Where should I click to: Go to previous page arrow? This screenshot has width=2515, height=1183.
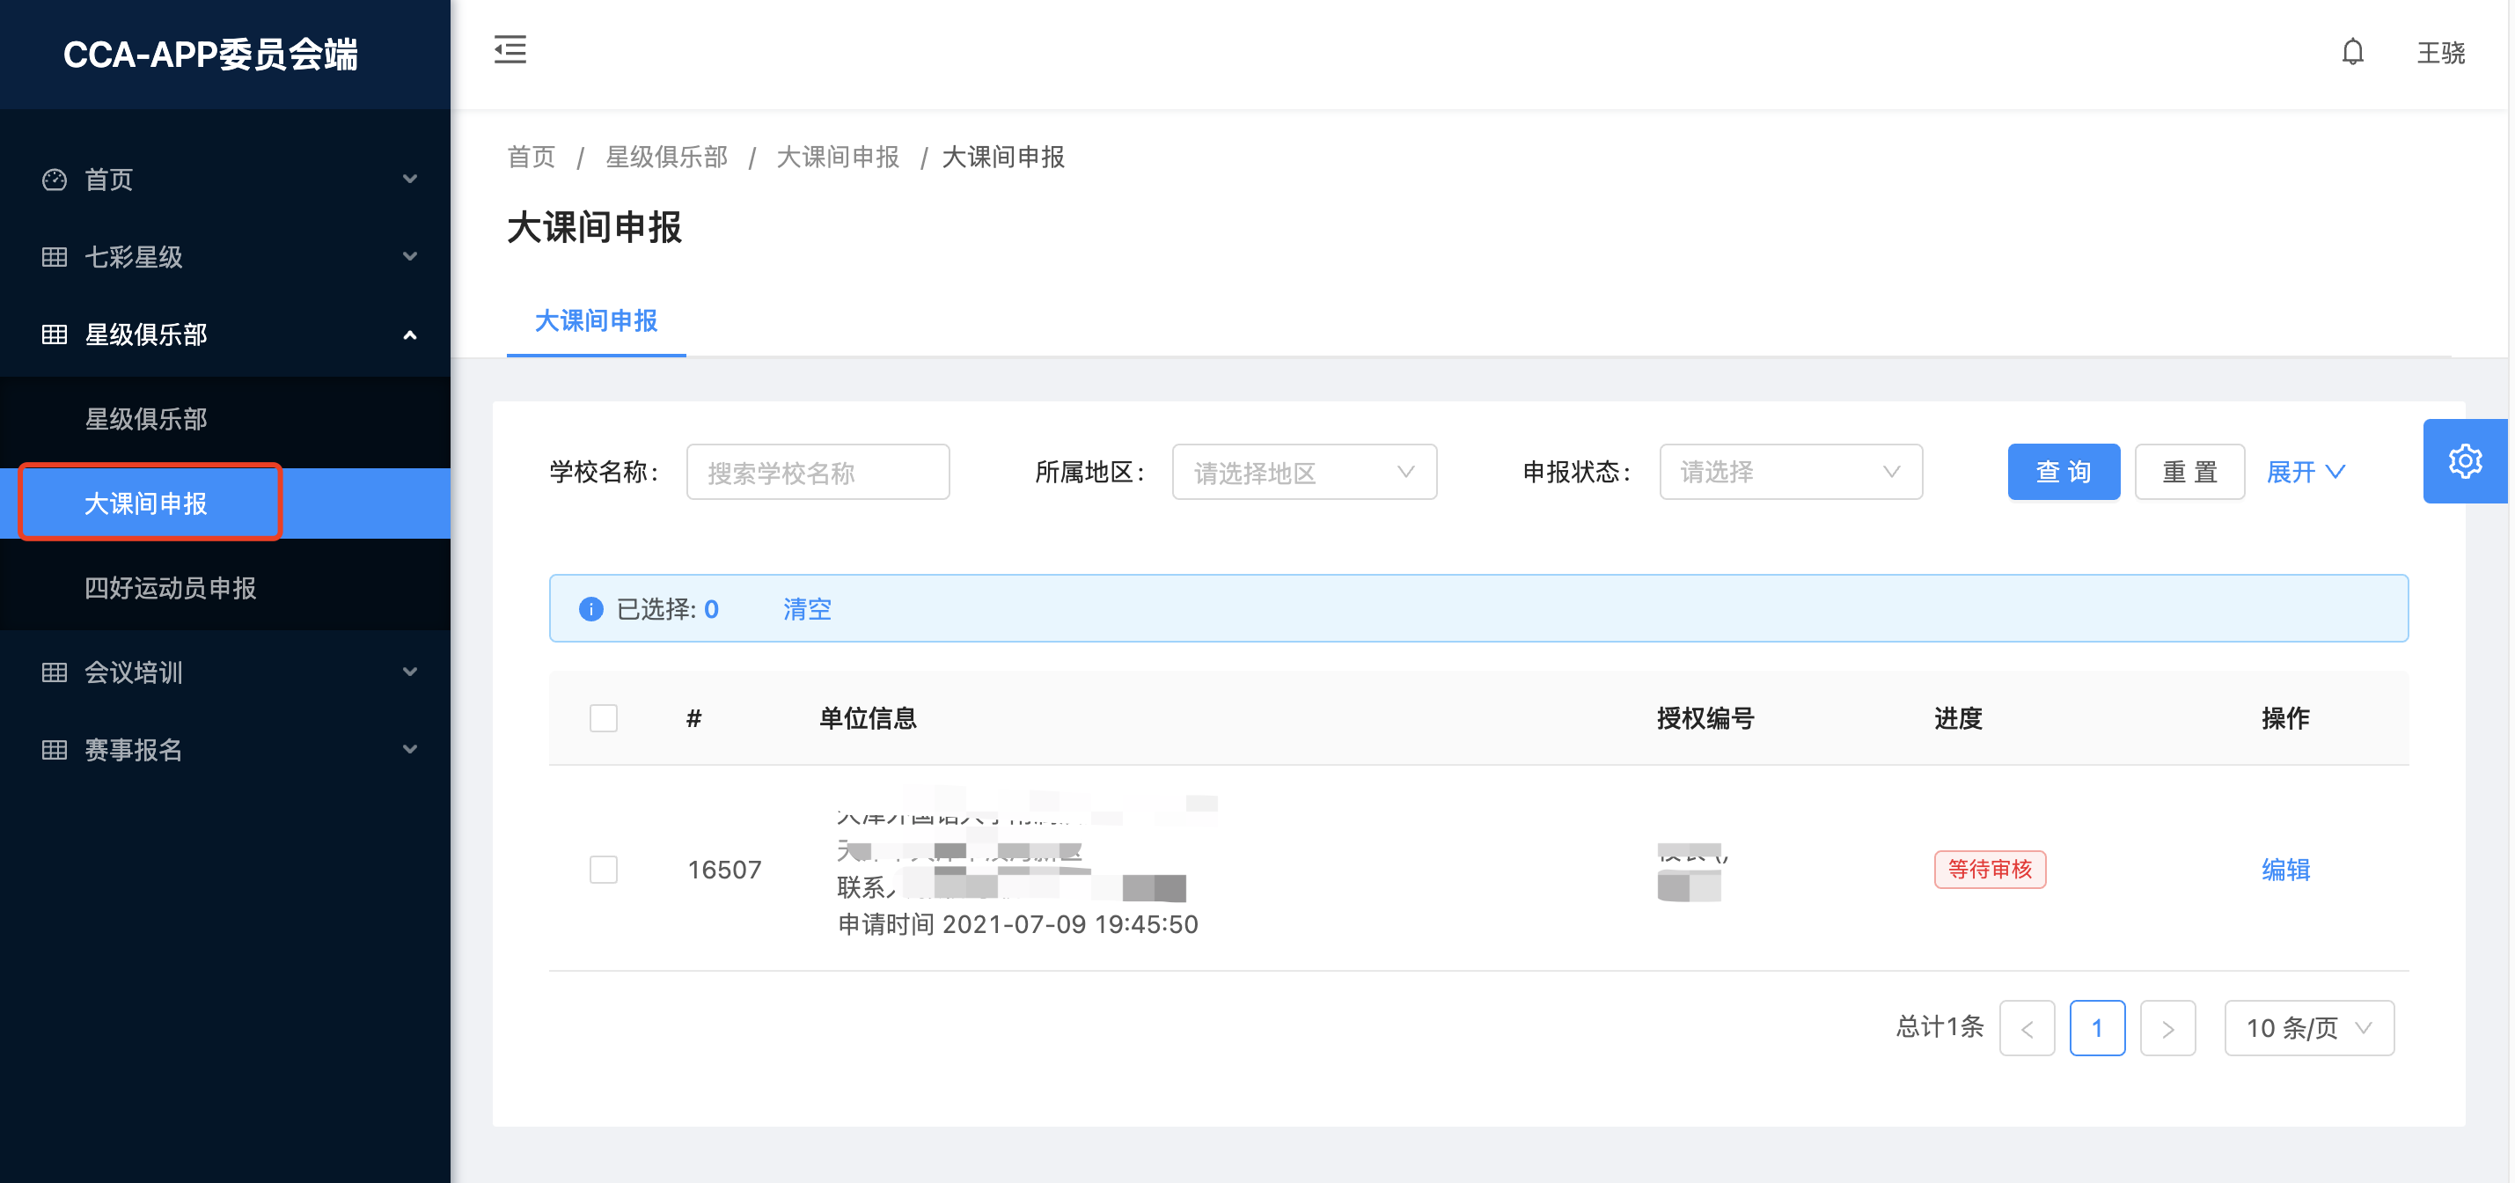click(x=2027, y=1028)
